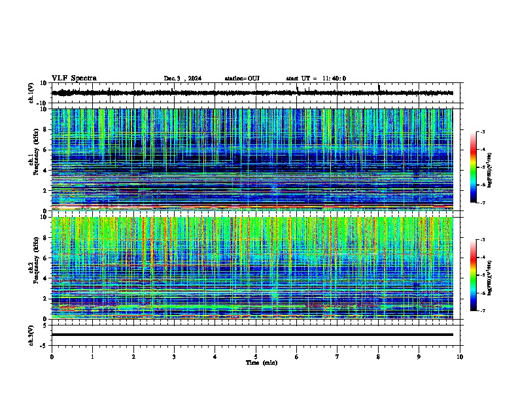Click the ch.3 flat black trace

click(252, 335)
